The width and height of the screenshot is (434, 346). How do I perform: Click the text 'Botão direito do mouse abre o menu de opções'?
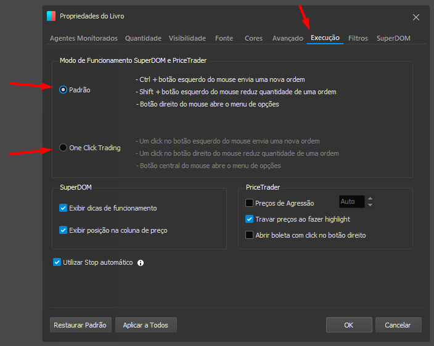tap(209, 104)
